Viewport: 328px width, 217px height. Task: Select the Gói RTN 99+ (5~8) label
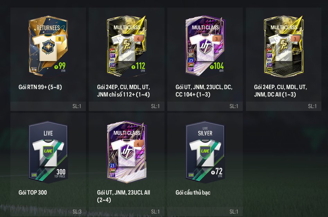coord(40,87)
